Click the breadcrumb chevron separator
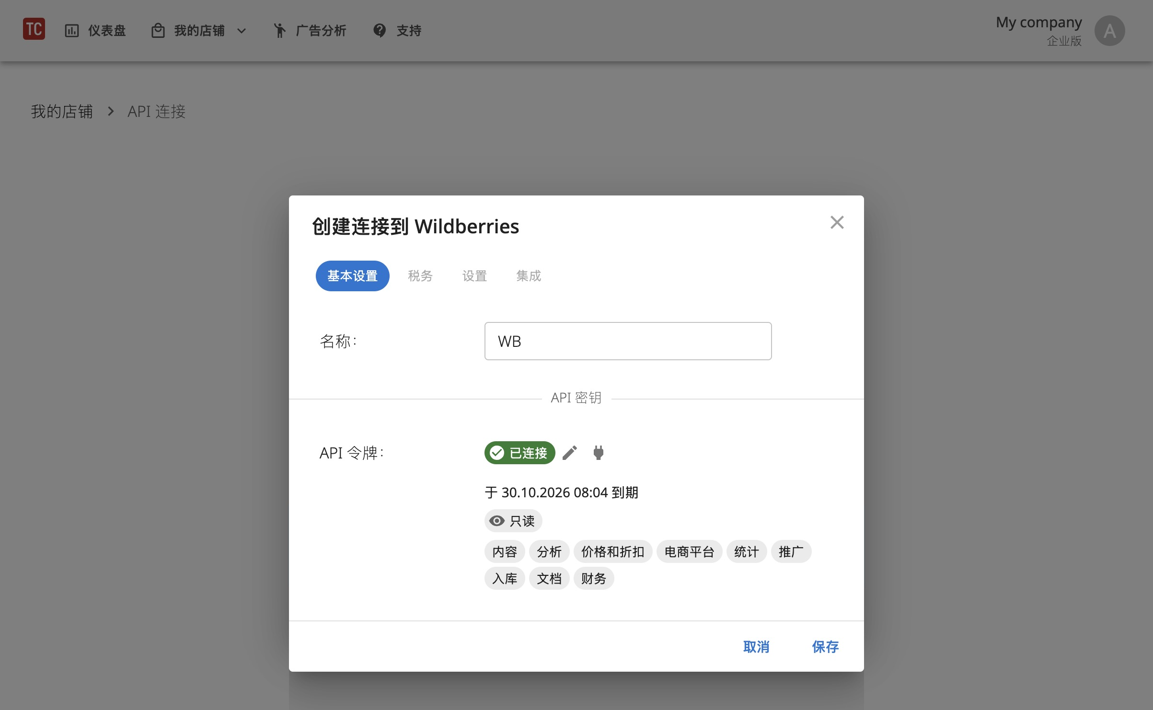This screenshot has height=710, width=1153. tap(111, 112)
